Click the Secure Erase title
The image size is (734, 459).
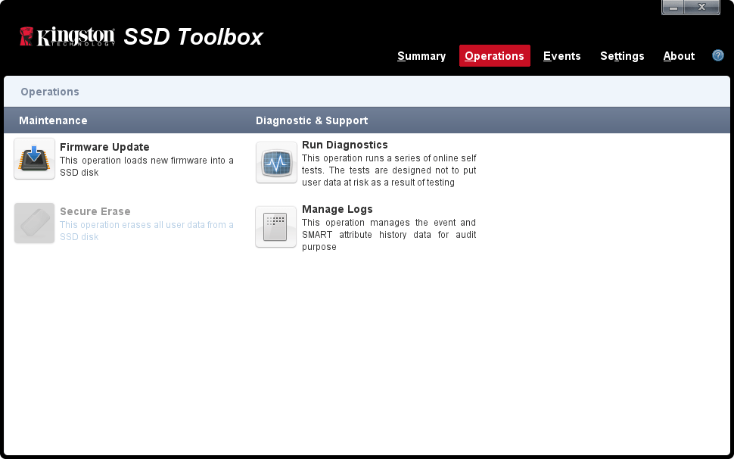95,211
